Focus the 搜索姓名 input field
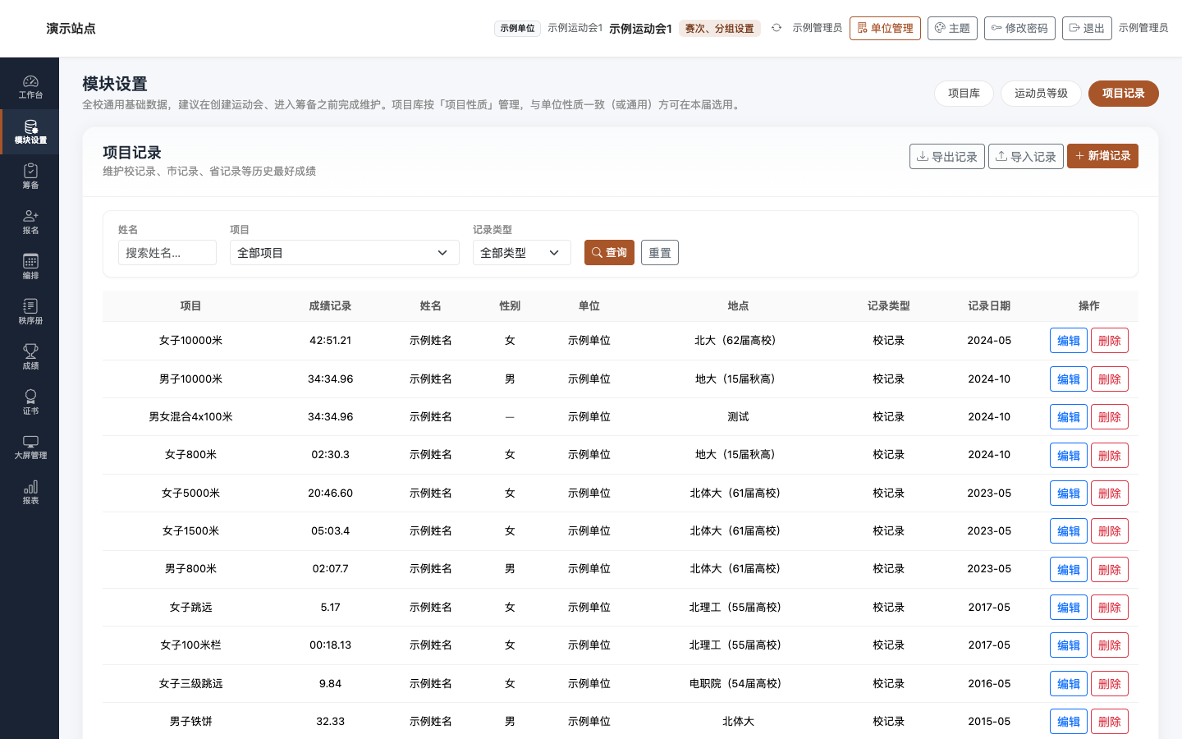The image size is (1182, 739). point(167,253)
